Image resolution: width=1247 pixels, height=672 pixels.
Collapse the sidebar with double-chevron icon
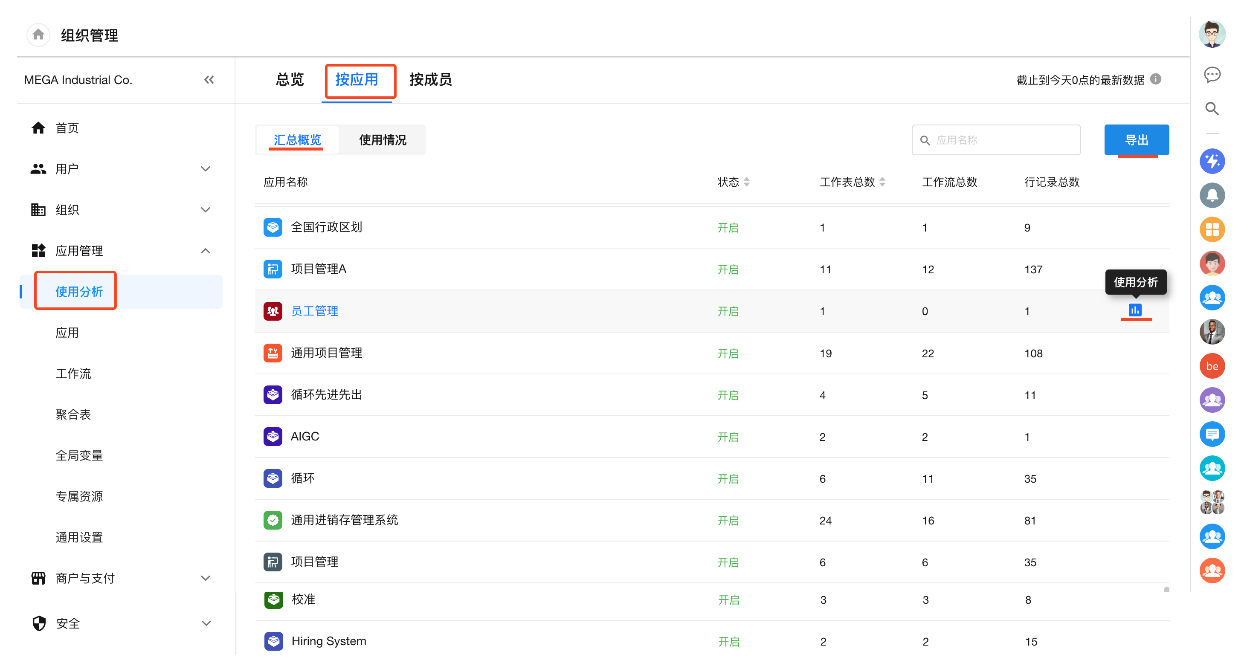pos(209,80)
